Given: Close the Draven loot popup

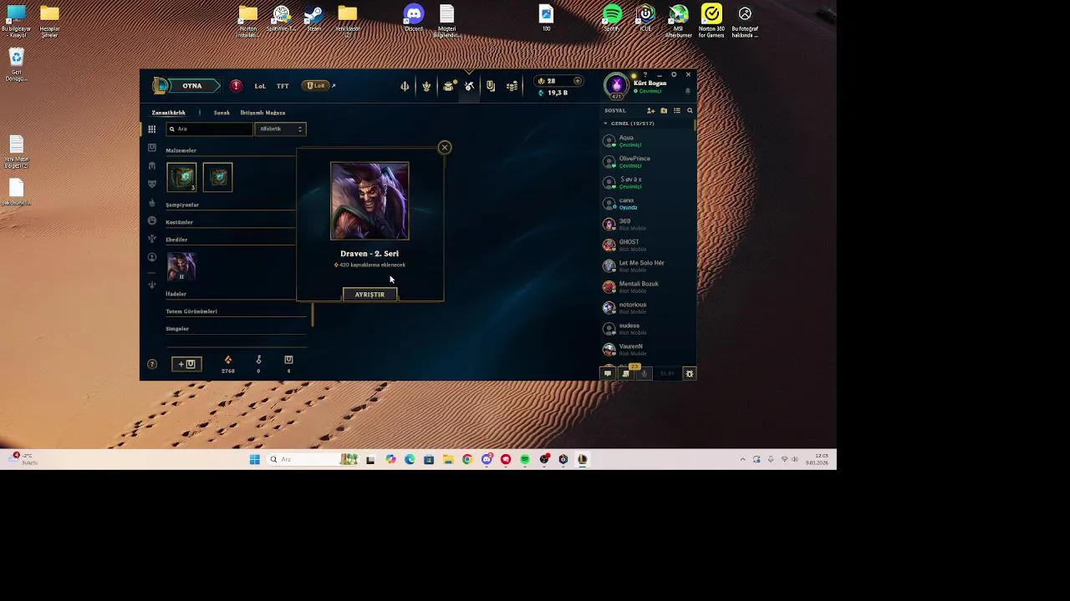Looking at the screenshot, I should [x=445, y=148].
